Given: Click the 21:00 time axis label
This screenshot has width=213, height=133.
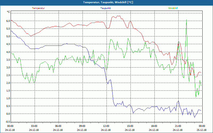Looking at the screenshot, I should coord(178,126).
